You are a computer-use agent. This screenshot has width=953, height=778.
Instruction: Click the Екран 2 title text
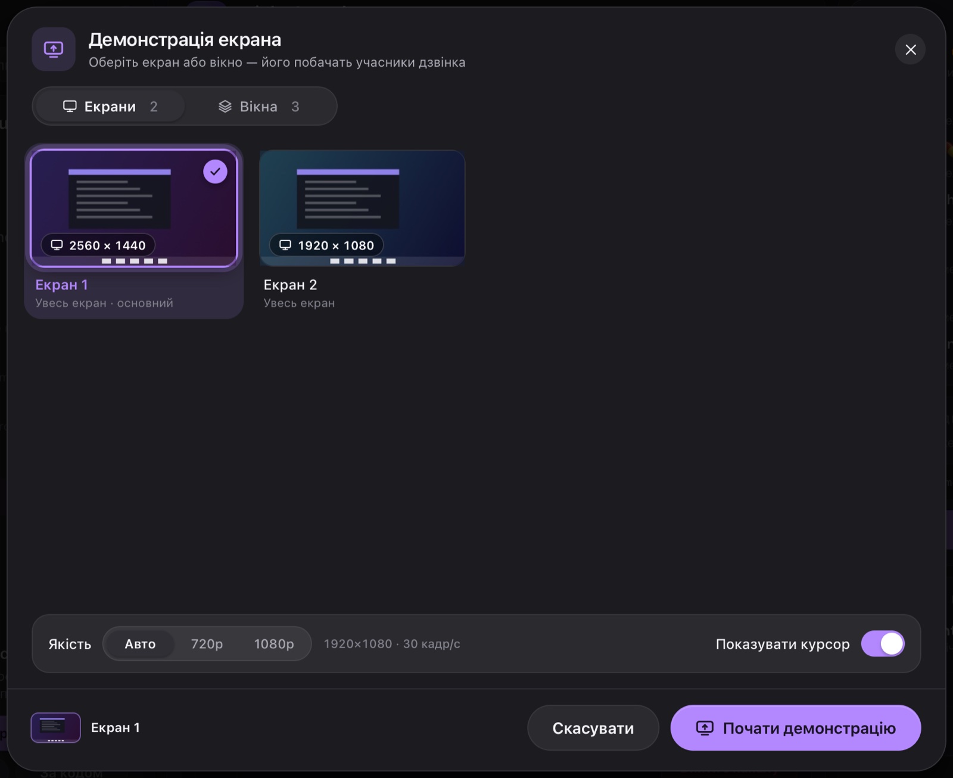coord(290,285)
